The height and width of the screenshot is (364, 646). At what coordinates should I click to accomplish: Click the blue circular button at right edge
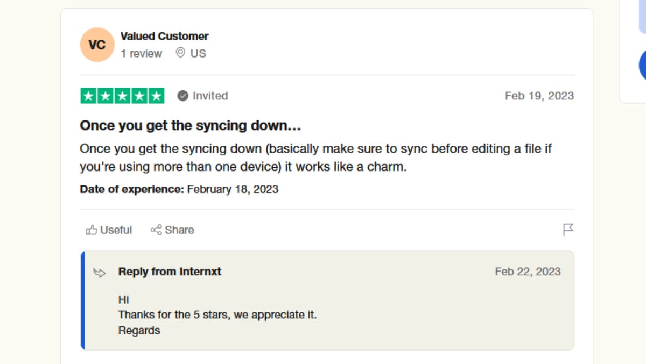click(x=642, y=65)
